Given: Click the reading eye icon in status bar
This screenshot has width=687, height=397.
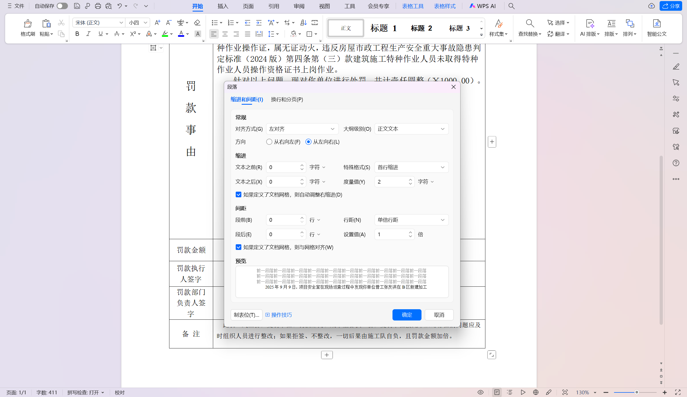Looking at the screenshot, I should (480, 392).
